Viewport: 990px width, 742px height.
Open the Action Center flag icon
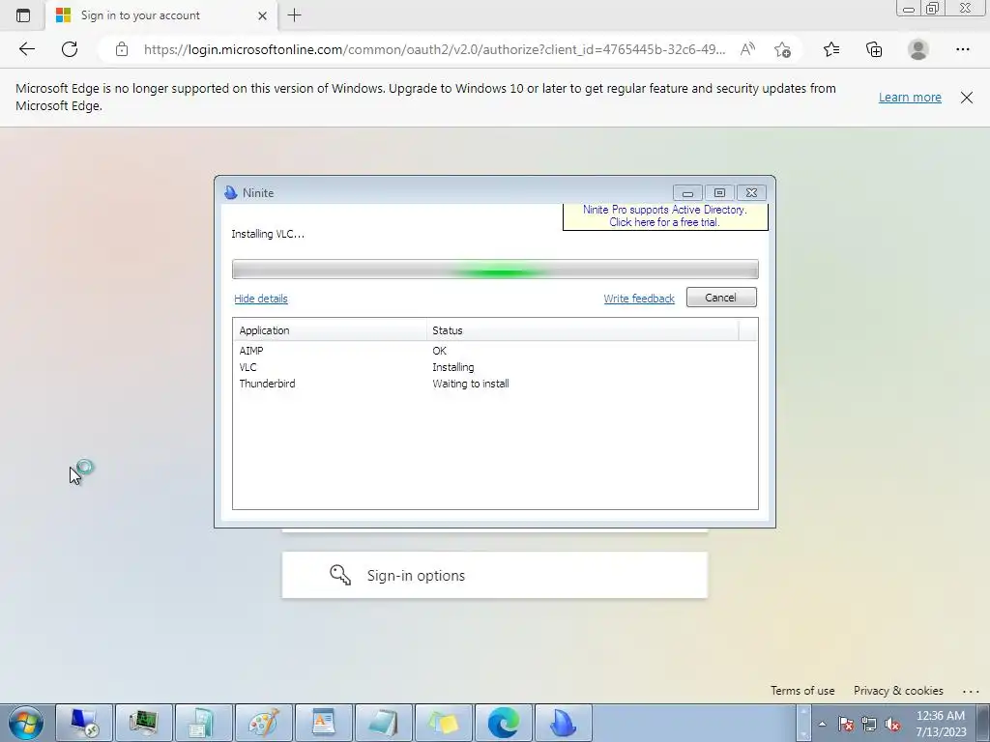846,724
